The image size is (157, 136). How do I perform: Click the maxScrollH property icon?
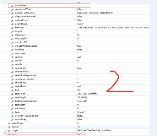(13, 39)
